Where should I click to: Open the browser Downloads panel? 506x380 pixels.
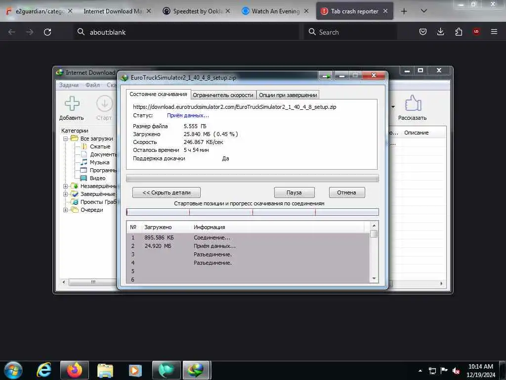point(440,32)
